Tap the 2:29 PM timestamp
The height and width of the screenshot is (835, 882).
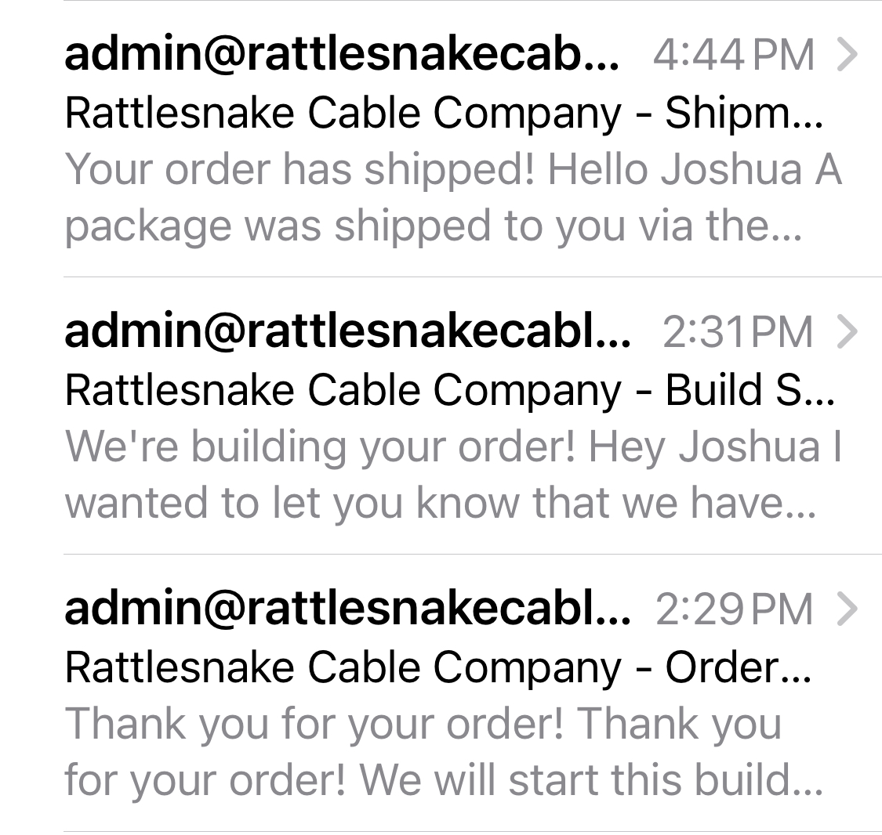(x=735, y=608)
